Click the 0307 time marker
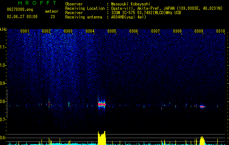 pyautogui.click(x=155, y=31)
